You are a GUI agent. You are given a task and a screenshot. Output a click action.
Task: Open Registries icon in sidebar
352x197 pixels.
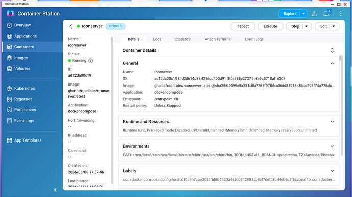tap(9, 99)
